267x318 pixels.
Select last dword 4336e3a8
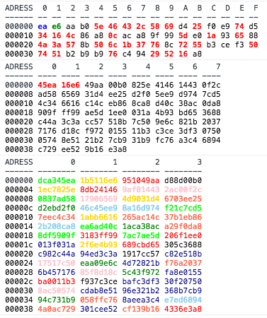[x=183, y=309]
